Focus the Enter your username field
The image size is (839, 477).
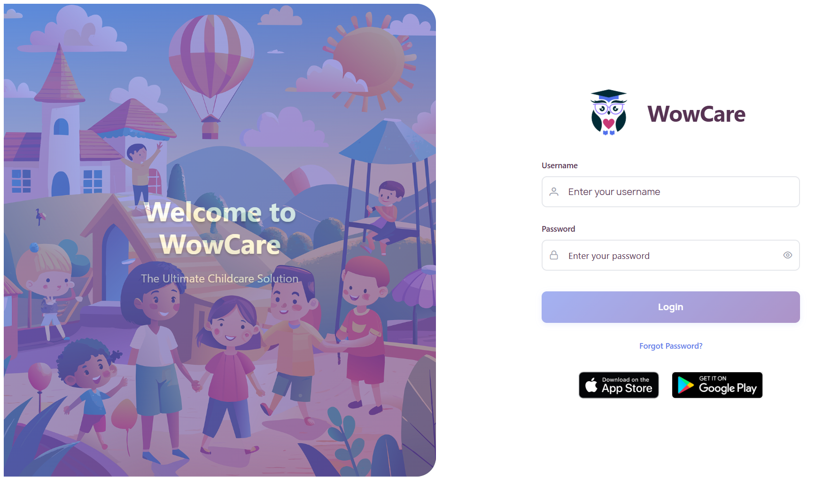(671, 192)
